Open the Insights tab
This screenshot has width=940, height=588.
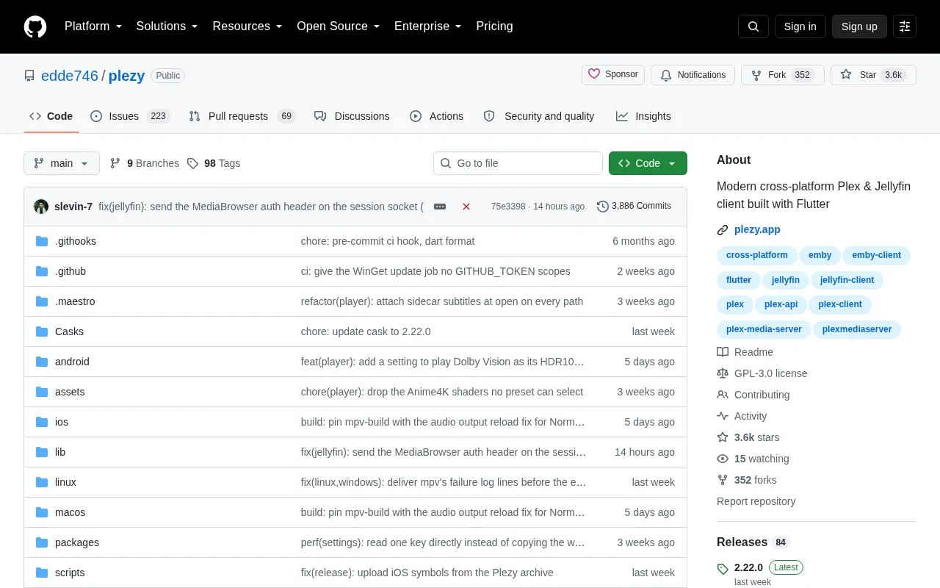(x=643, y=116)
